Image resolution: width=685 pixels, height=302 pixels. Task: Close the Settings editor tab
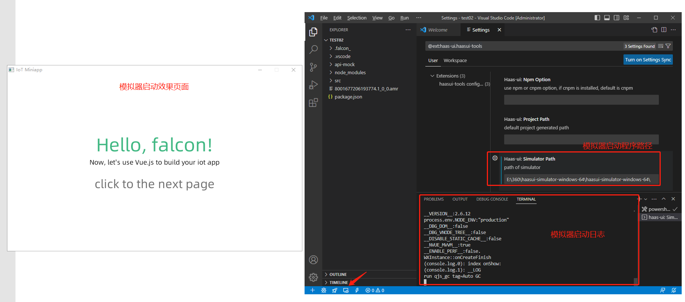pyautogui.click(x=499, y=30)
